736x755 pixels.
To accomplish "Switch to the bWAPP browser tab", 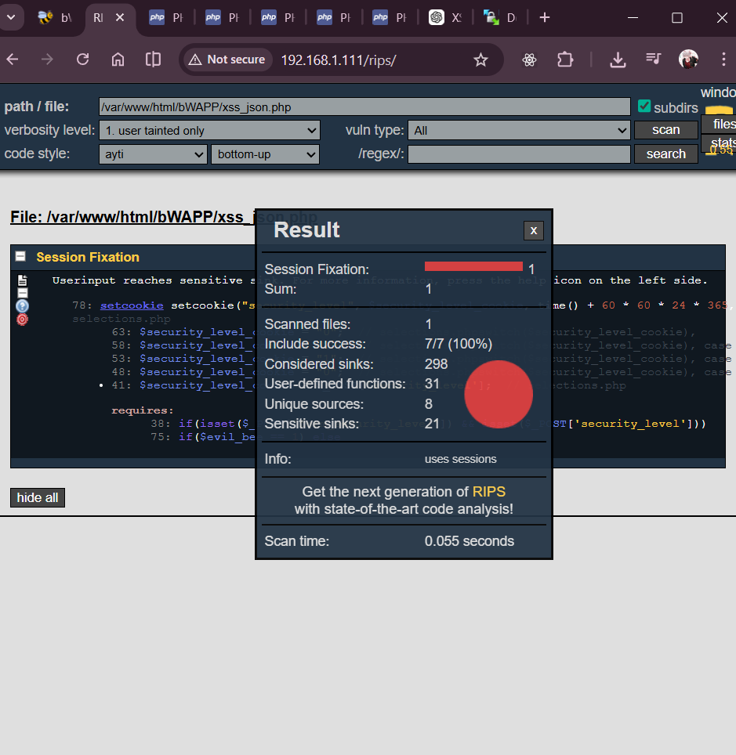I will [55, 17].
